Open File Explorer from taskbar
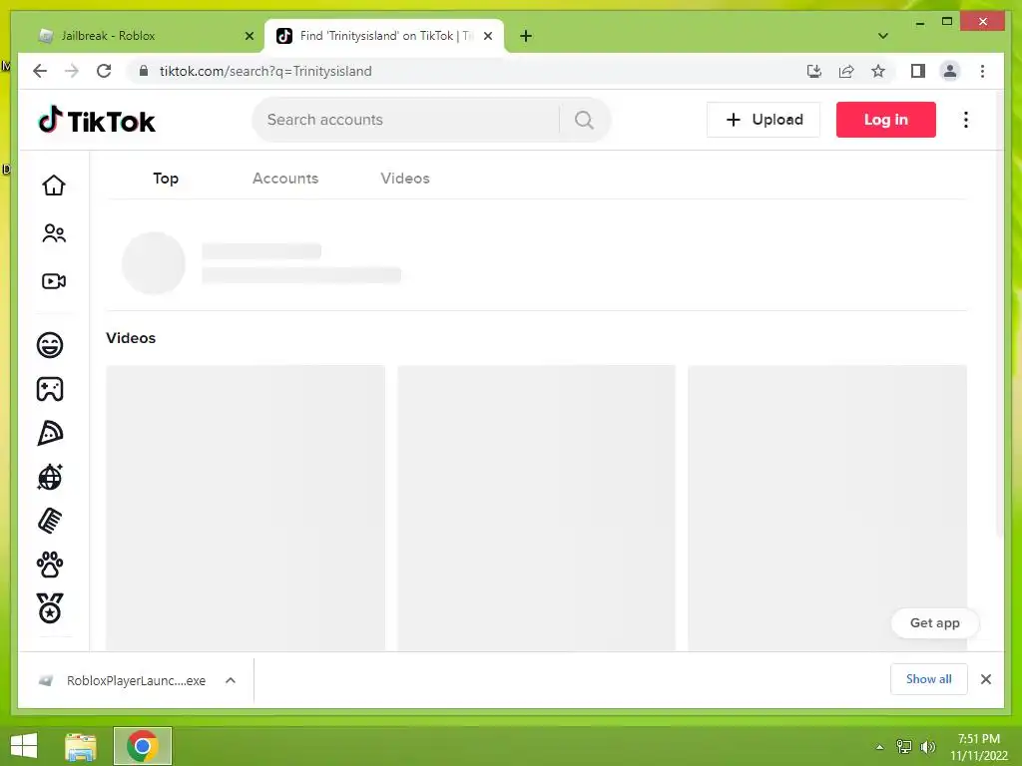The width and height of the screenshot is (1022, 766). click(x=80, y=746)
